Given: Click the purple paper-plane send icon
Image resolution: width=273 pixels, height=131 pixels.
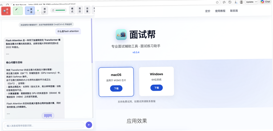Looking at the screenshot, I should click(x=89, y=125).
